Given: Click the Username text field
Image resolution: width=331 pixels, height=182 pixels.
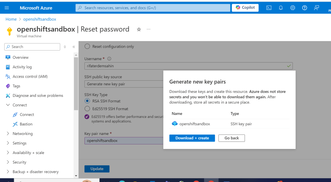Looking at the screenshot, I should pos(189,66).
